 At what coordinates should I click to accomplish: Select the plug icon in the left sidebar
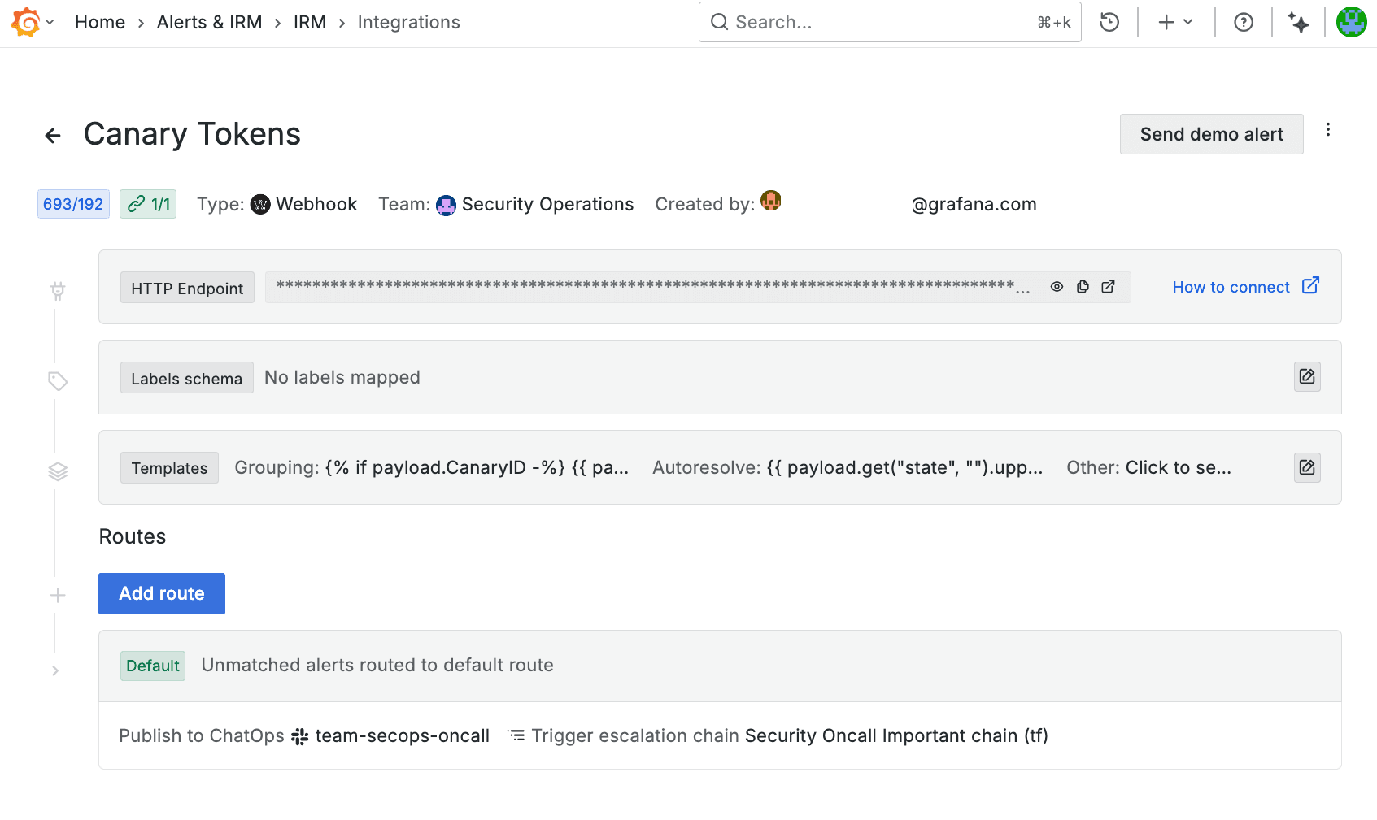tap(57, 290)
